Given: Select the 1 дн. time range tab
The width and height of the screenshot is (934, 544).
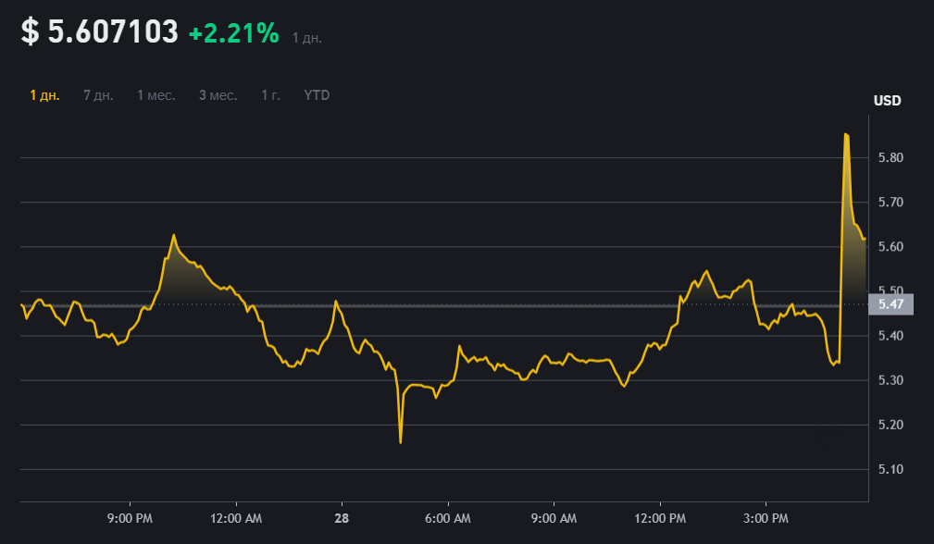Looking at the screenshot, I should 44,95.
